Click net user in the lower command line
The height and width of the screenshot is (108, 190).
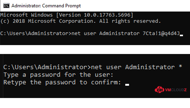click(x=106, y=67)
